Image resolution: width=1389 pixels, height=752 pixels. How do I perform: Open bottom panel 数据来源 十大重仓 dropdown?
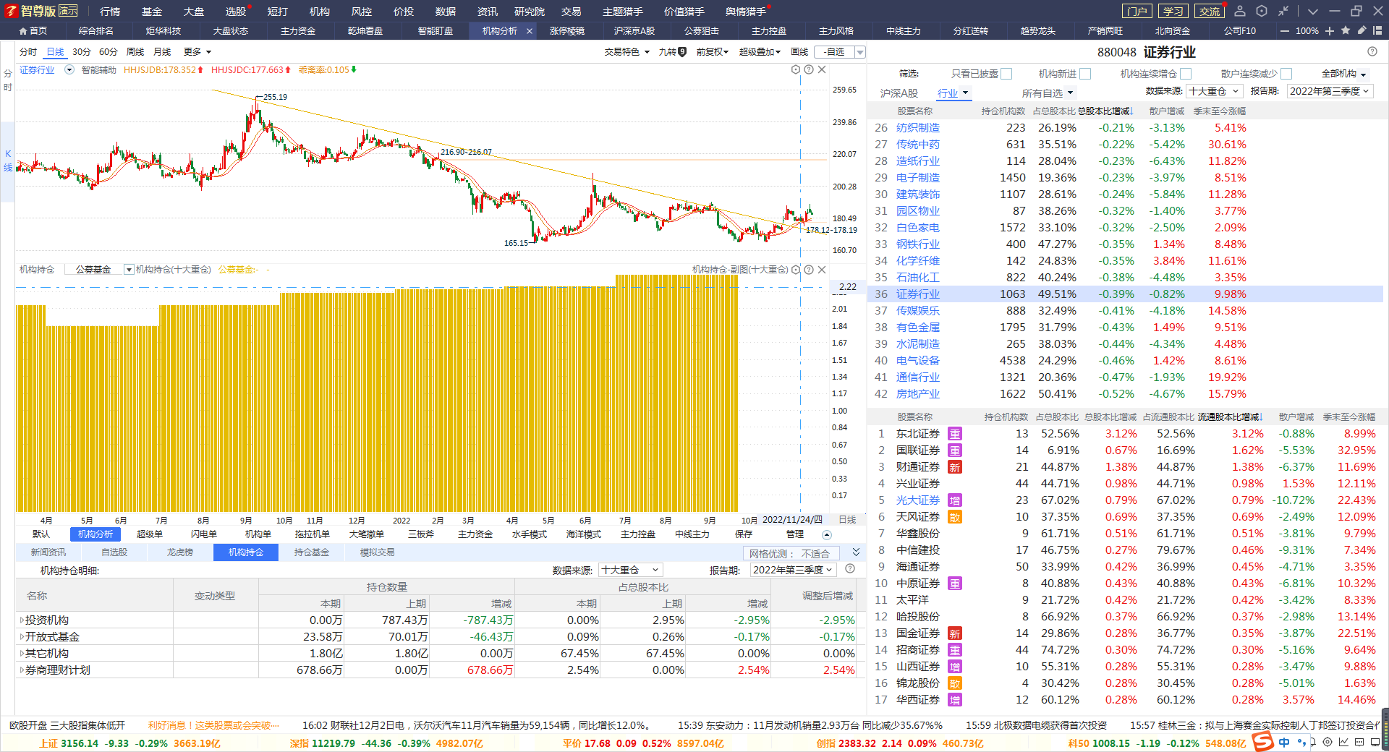click(630, 570)
